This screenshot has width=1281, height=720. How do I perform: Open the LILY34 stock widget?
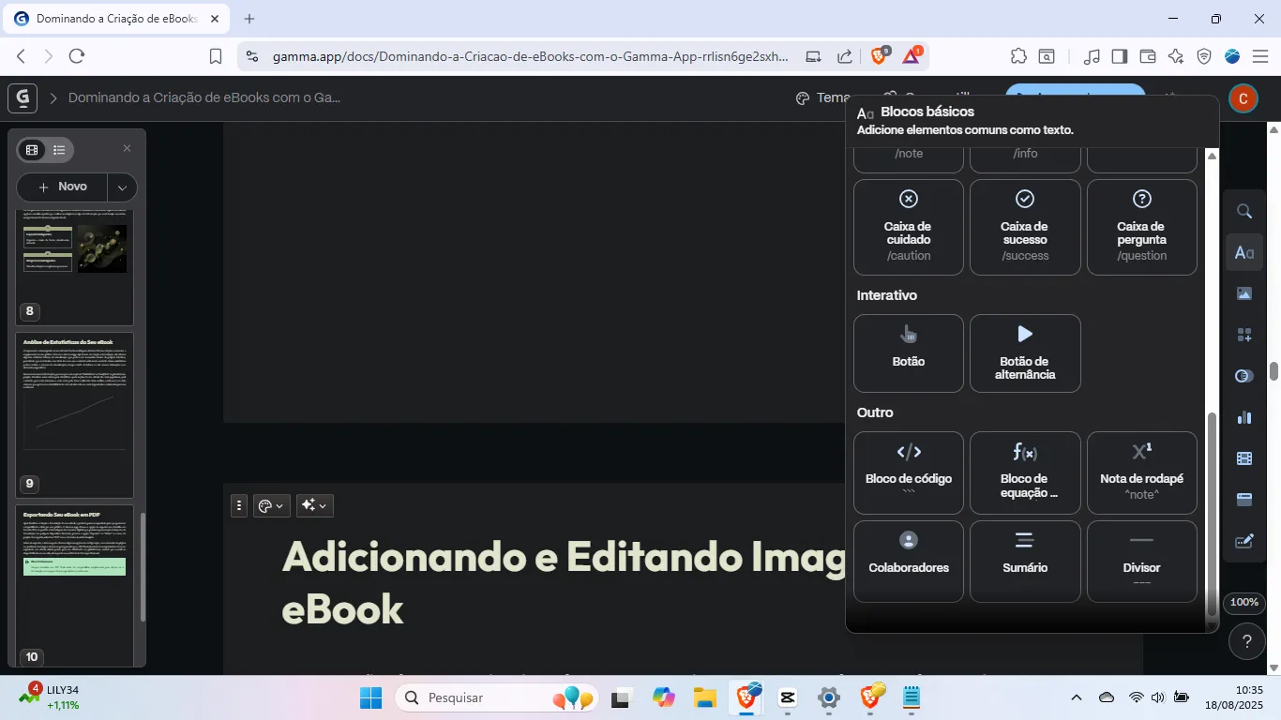(x=50, y=697)
